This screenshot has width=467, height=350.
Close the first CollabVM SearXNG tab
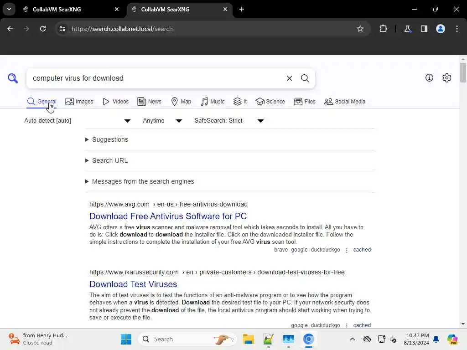[117, 9]
